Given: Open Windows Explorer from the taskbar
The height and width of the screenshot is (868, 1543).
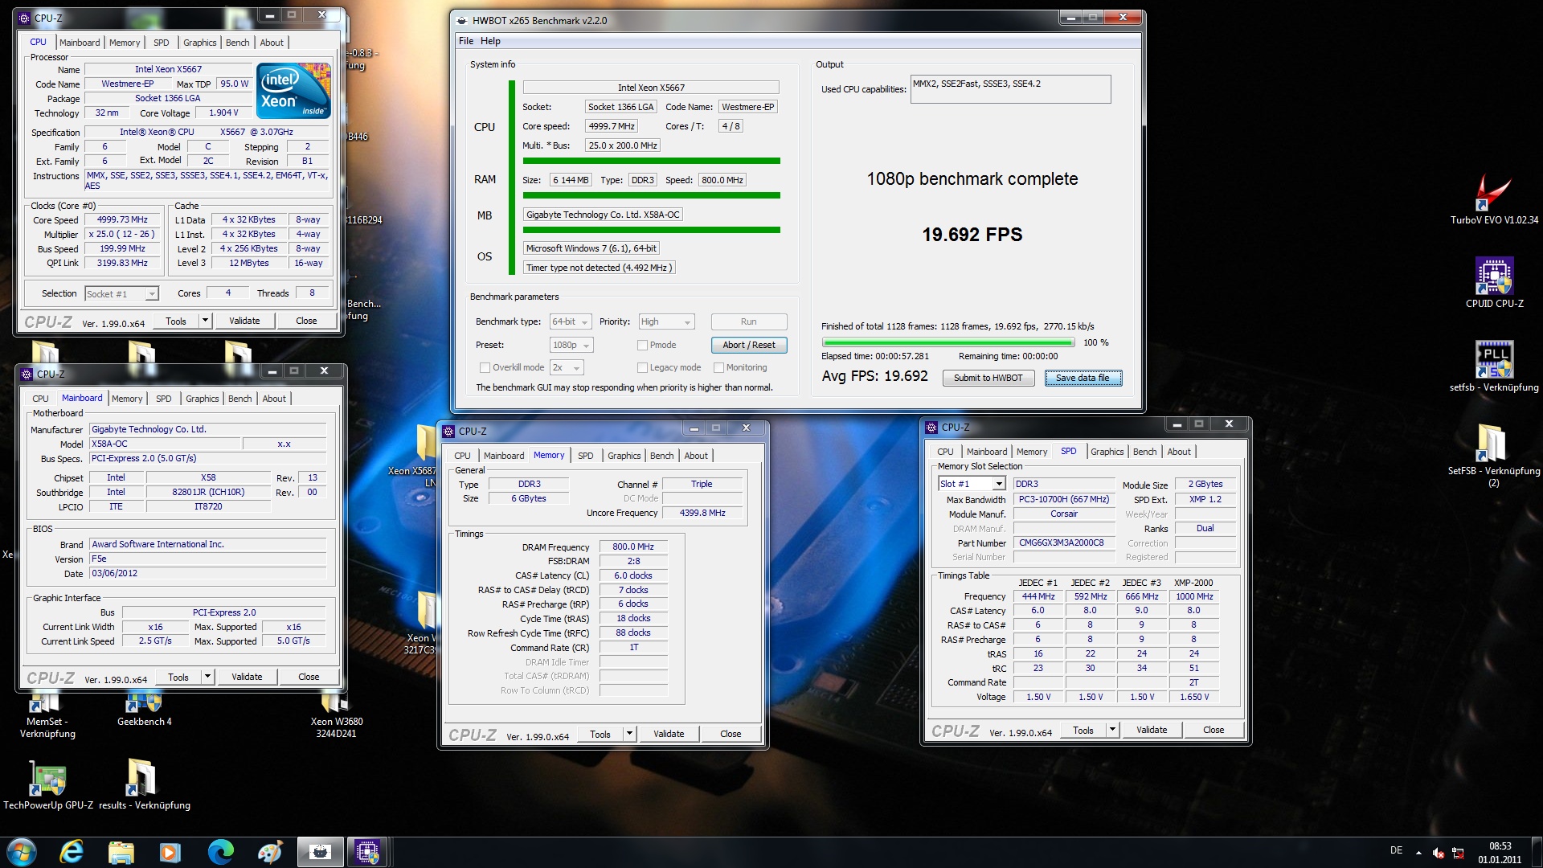Looking at the screenshot, I should click(121, 852).
